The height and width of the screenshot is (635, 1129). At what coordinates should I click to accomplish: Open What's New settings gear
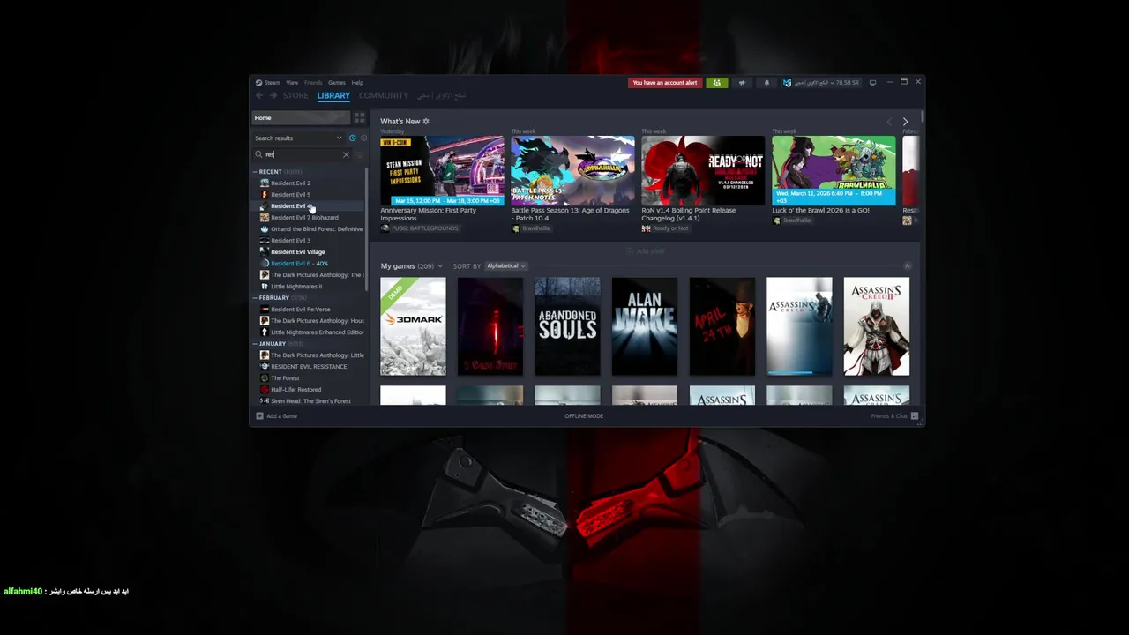(426, 121)
